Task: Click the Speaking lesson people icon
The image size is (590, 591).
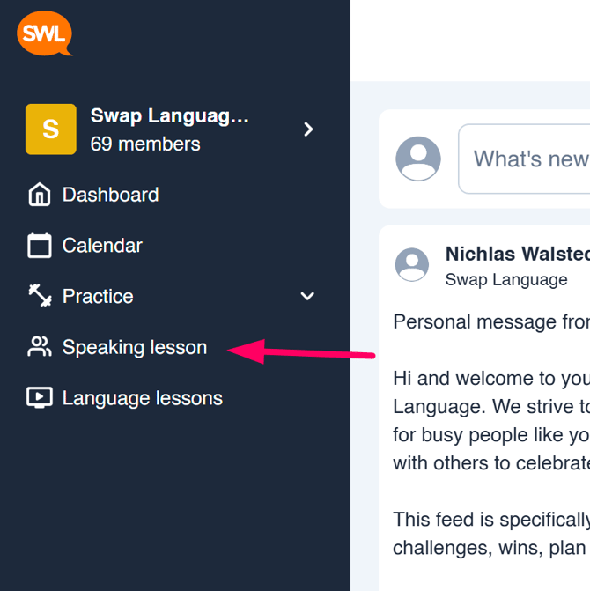Action: [40, 347]
